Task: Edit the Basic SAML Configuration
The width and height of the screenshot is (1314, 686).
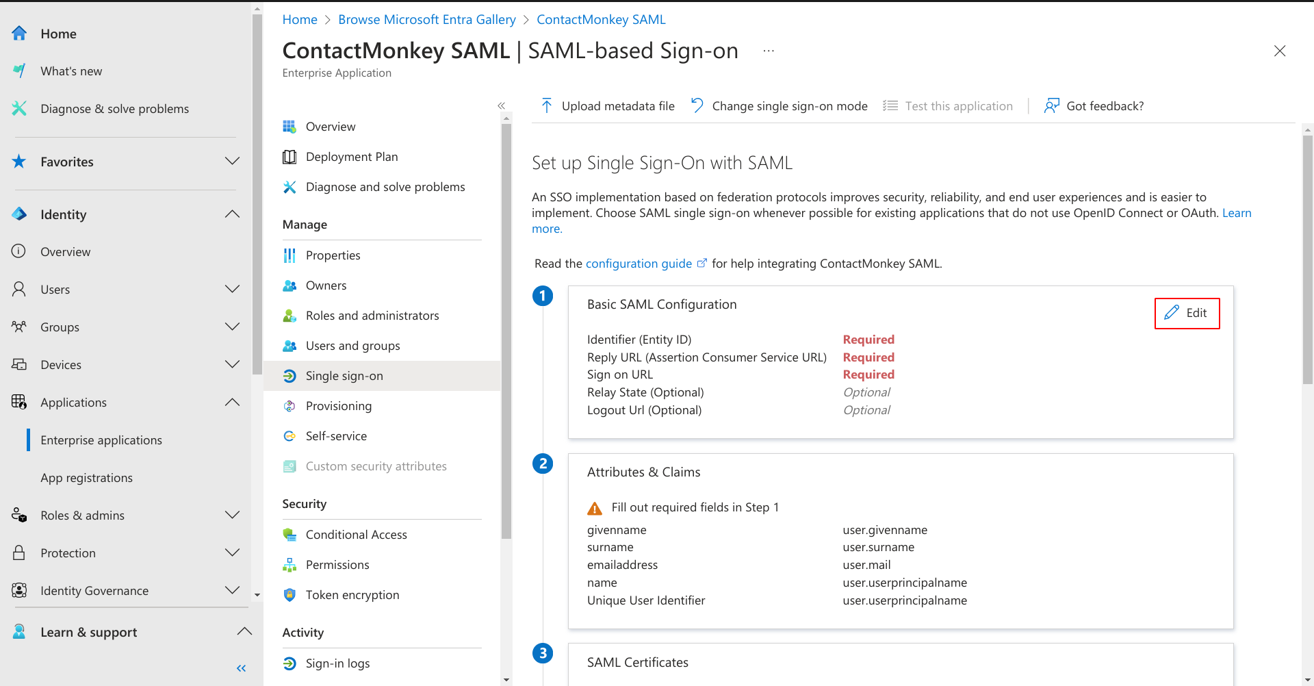Action: coord(1187,313)
